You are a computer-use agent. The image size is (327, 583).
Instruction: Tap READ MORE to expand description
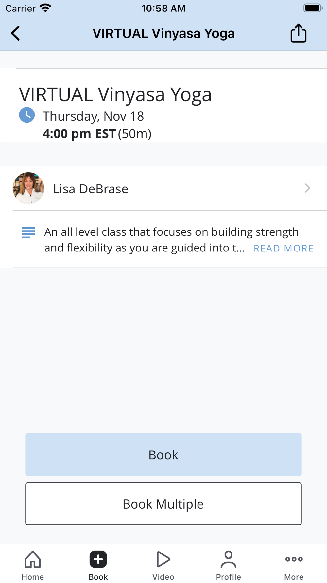point(283,248)
